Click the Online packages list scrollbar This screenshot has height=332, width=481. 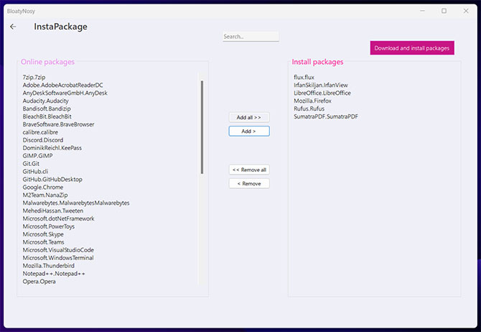point(202,127)
